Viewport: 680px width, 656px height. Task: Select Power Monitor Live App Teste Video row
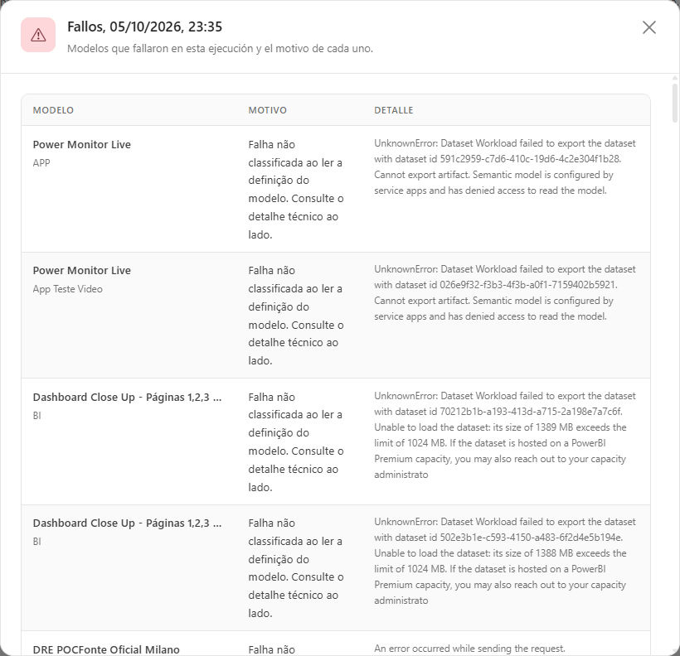click(x=336, y=315)
